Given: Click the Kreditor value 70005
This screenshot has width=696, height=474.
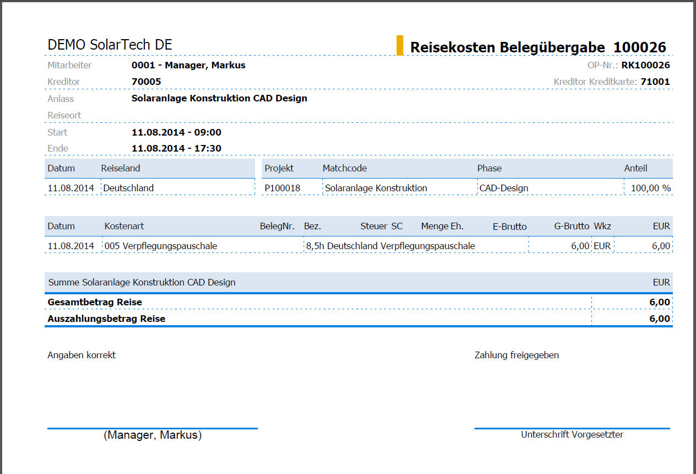Looking at the screenshot, I should click(x=145, y=82).
